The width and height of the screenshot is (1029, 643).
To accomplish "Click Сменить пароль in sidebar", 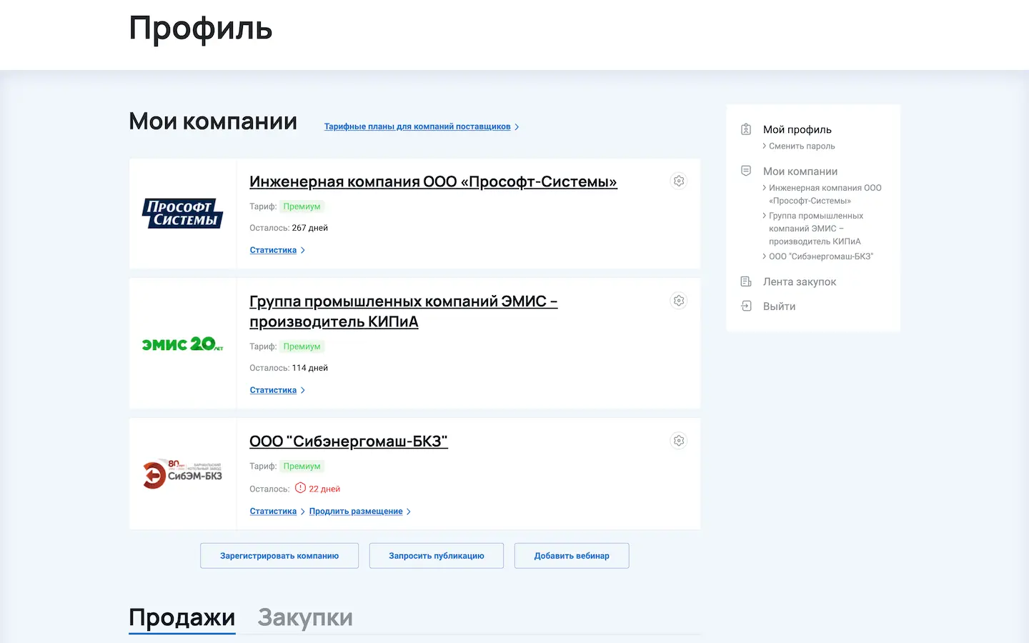I will 802,146.
